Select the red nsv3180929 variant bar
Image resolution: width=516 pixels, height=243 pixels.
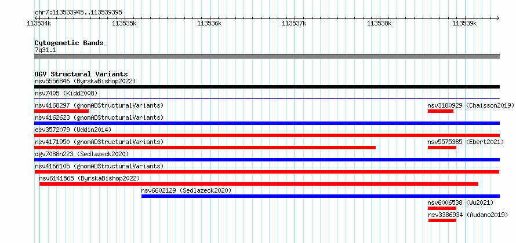[x=441, y=111]
